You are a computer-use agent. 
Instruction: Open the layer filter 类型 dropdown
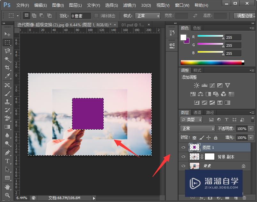(191, 119)
